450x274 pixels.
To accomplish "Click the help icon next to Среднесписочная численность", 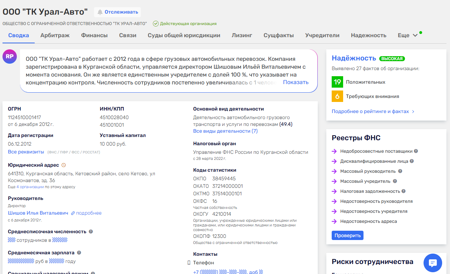I will point(91,231).
